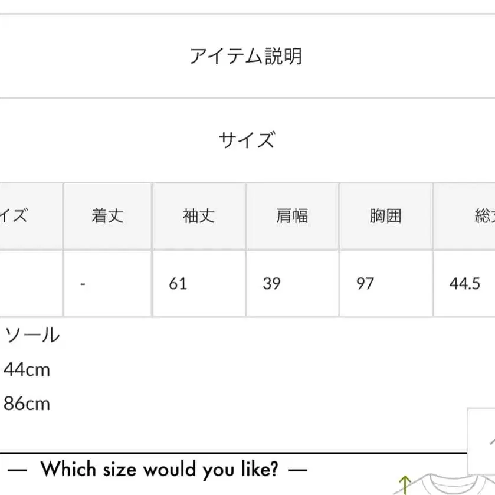Select the 39 shoulder width value
The width and height of the screenshot is (495, 495).
coord(271,284)
